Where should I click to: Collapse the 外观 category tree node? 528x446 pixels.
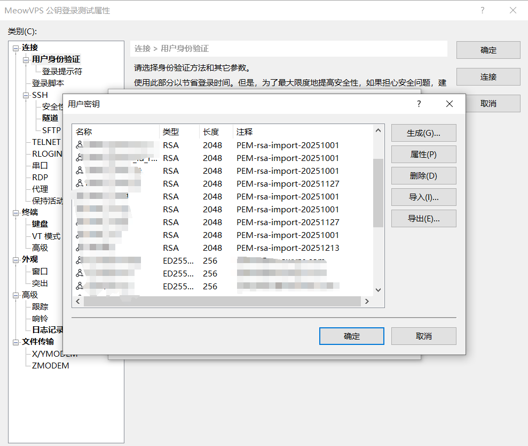(15, 260)
